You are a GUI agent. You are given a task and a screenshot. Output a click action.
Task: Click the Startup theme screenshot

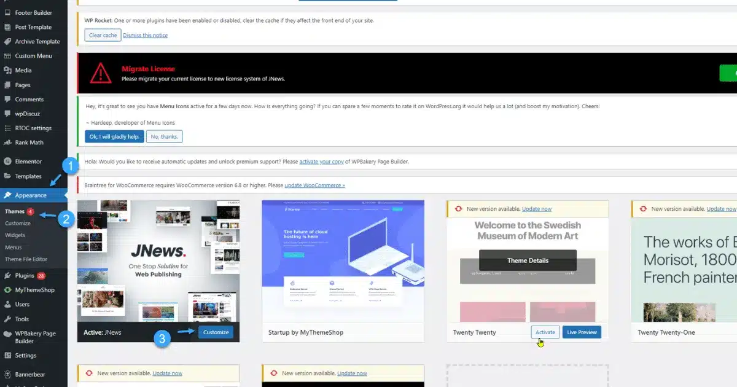[x=343, y=260]
